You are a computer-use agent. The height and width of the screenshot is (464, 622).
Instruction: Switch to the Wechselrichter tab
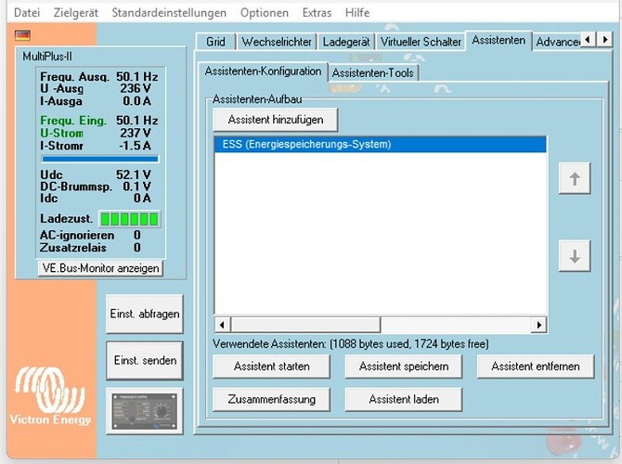click(277, 42)
